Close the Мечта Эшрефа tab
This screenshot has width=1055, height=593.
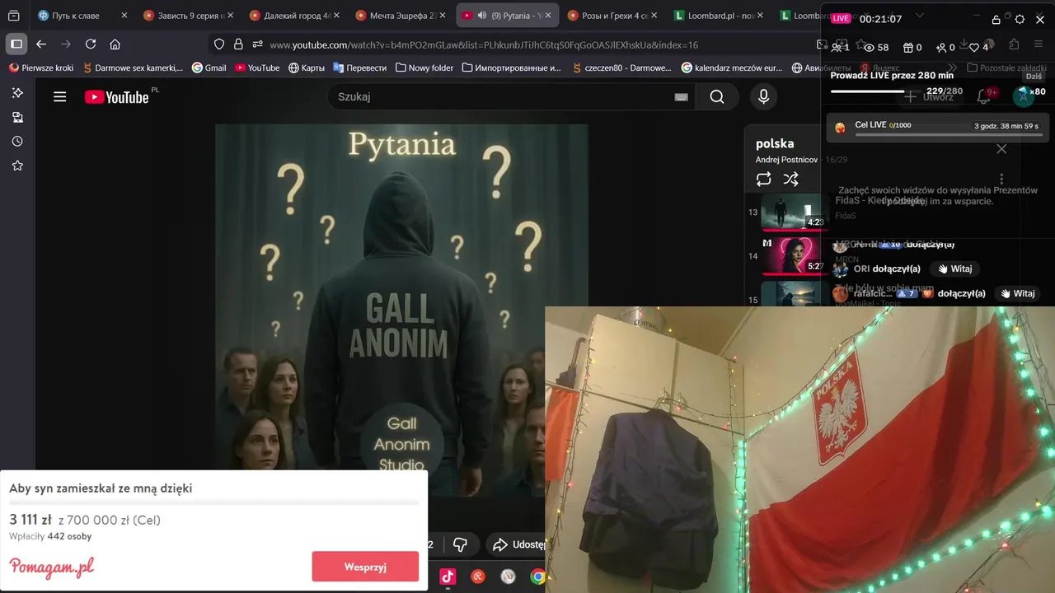click(442, 16)
